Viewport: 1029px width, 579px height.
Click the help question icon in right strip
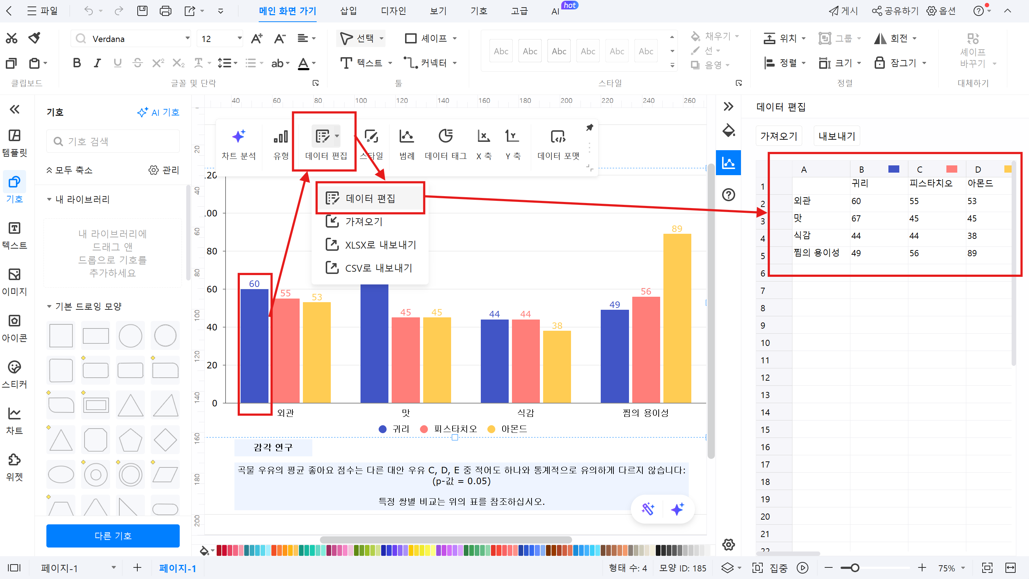click(729, 195)
